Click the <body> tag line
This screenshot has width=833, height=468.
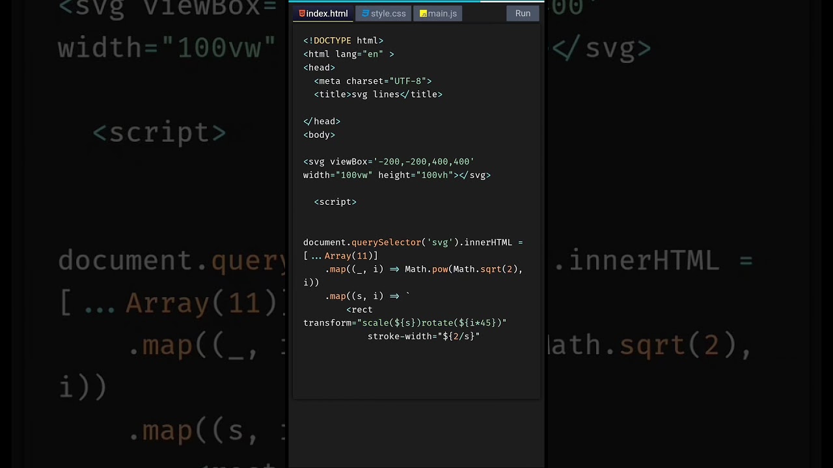(x=319, y=135)
